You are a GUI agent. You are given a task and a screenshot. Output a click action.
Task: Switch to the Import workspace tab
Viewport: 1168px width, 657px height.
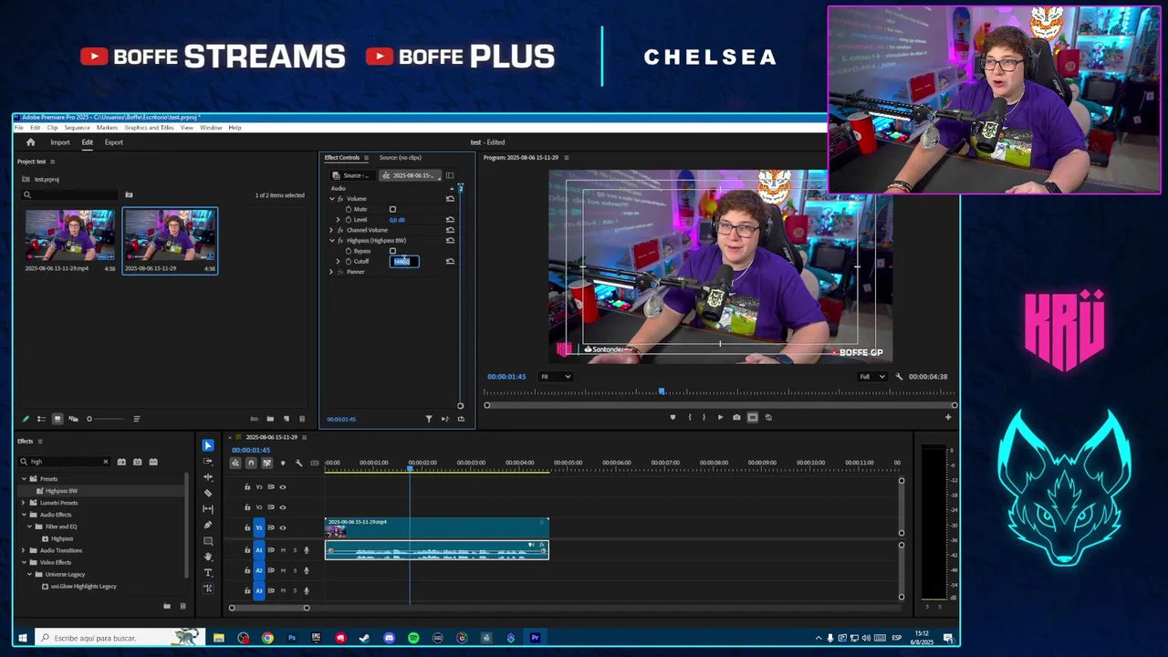[60, 142]
